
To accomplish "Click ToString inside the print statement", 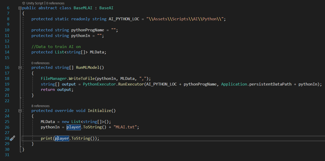I will pyautogui.click(x=81, y=138).
